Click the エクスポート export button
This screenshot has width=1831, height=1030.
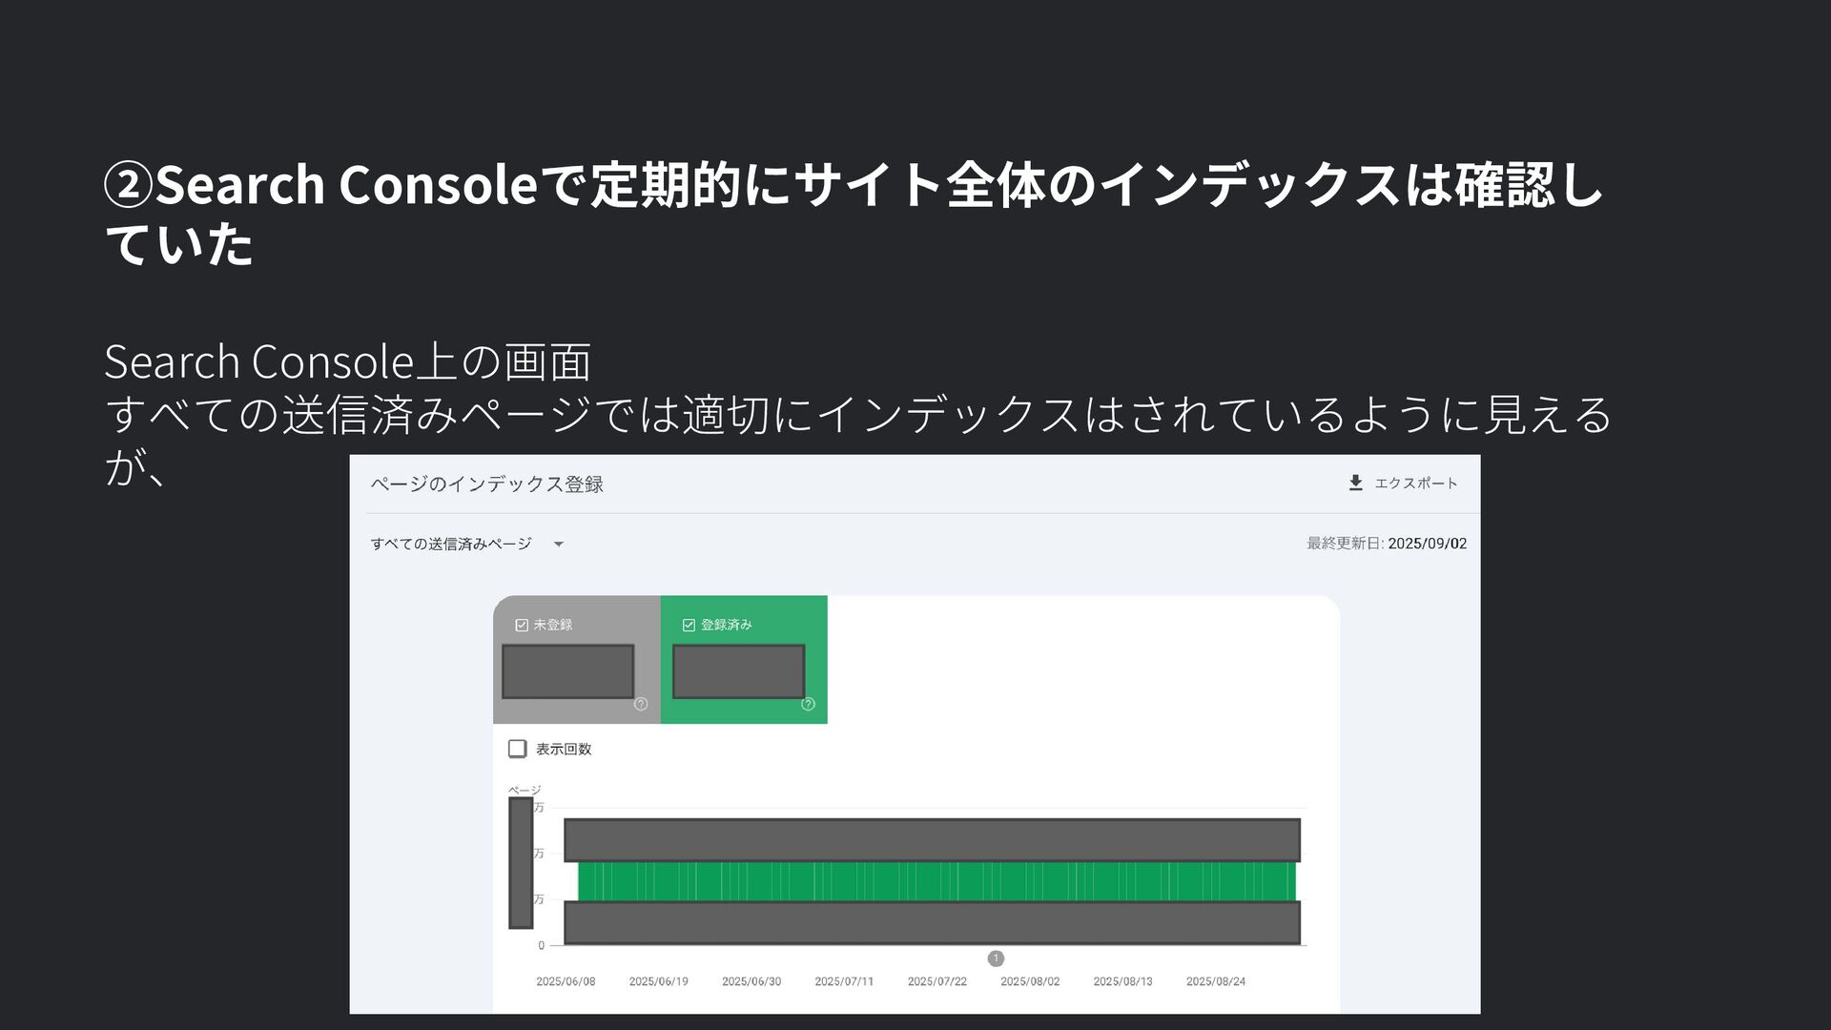[1403, 483]
